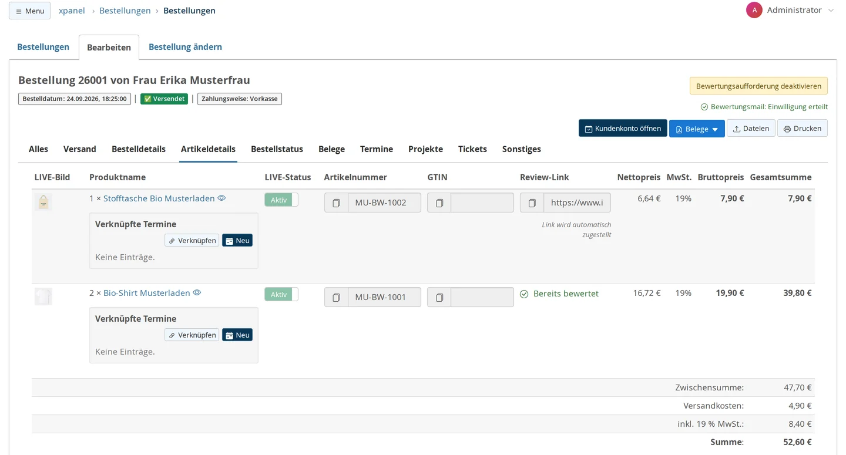This screenshot has height=455, width=846.
Task: Click the MU-BW-1001 article number field
Action: [x=384, y=297]
